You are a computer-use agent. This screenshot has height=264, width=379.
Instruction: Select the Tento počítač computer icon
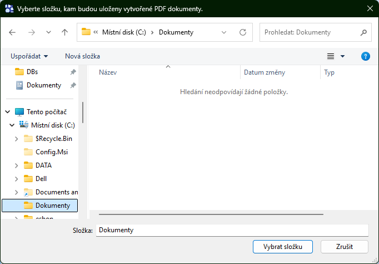point(19,112)
